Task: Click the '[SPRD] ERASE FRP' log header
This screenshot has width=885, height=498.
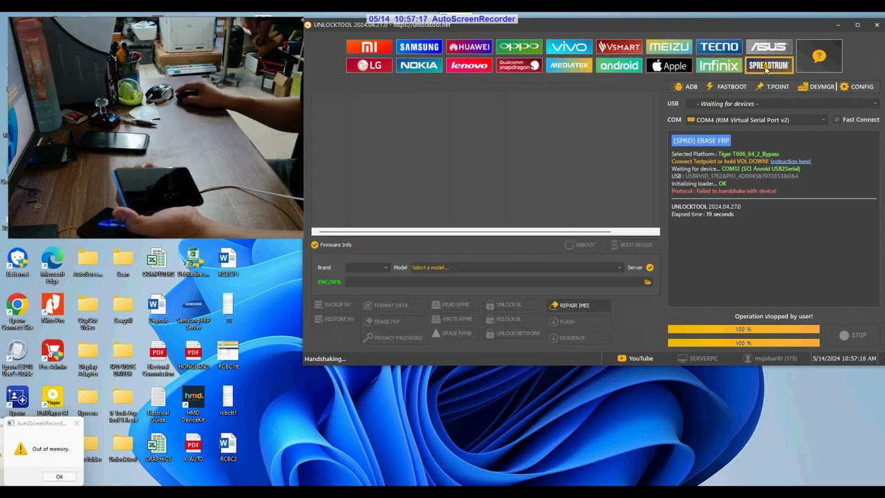Action: [701, 141]
